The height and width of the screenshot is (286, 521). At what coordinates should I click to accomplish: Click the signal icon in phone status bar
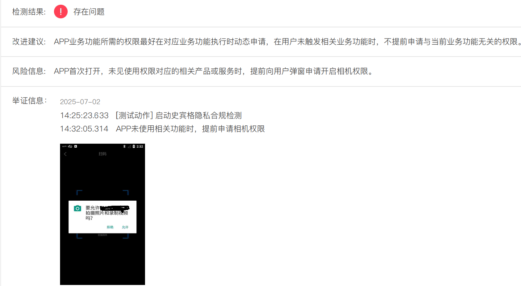pos(129,147)
